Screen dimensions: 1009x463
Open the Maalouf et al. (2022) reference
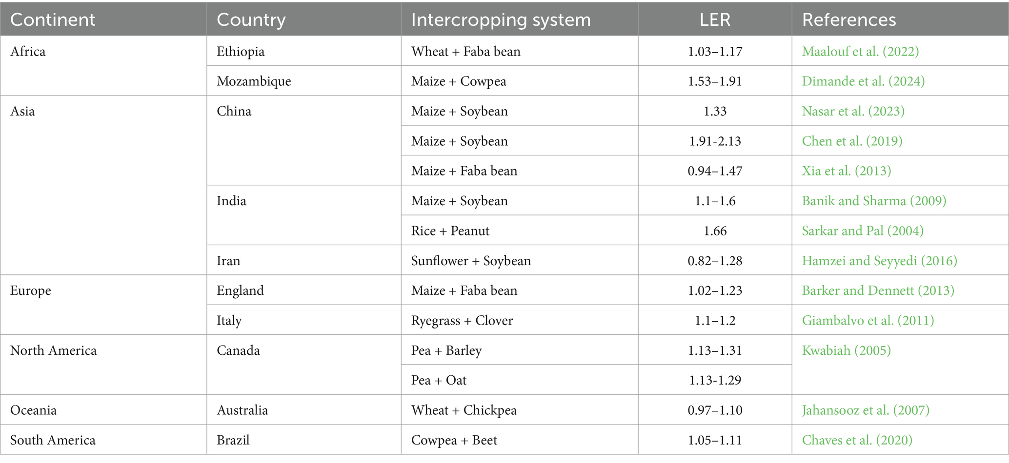(860, 51)
